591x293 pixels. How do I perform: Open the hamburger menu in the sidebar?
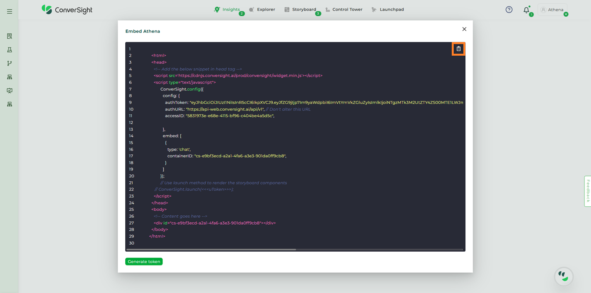tap(10, 12)
